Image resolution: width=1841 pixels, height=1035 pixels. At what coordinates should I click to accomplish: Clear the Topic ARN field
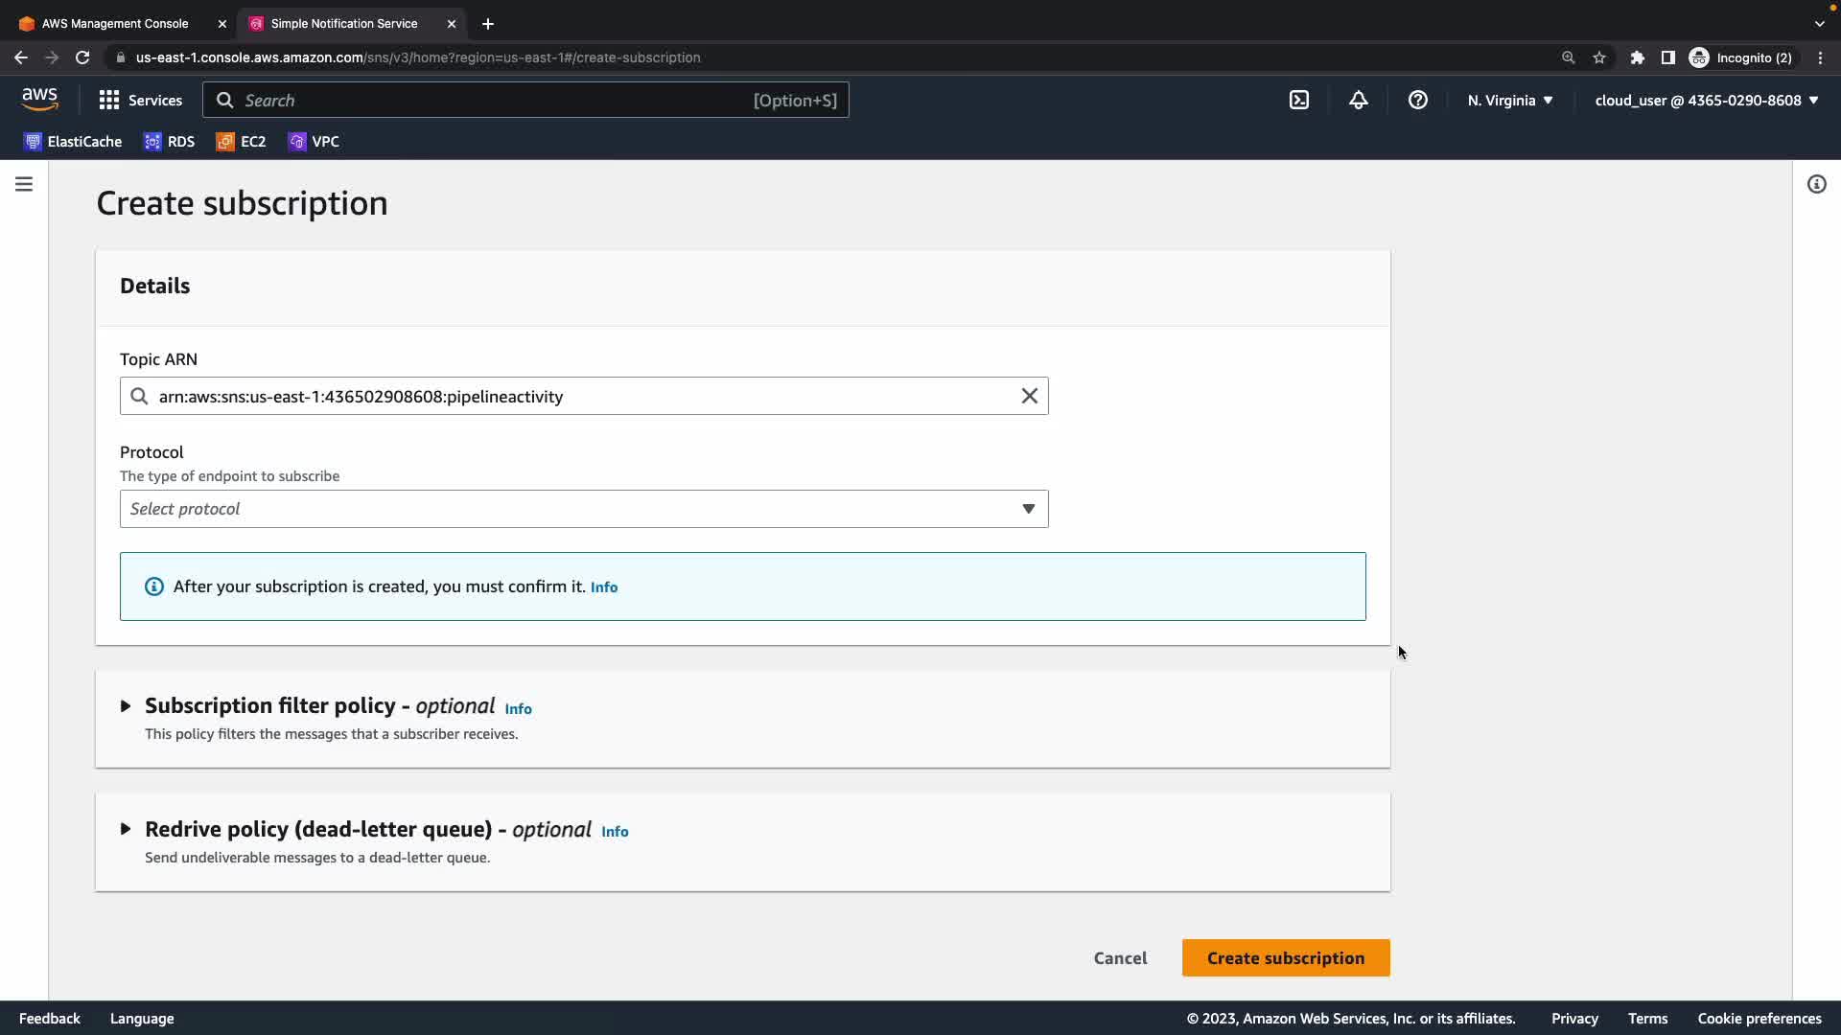point(1029,396)
